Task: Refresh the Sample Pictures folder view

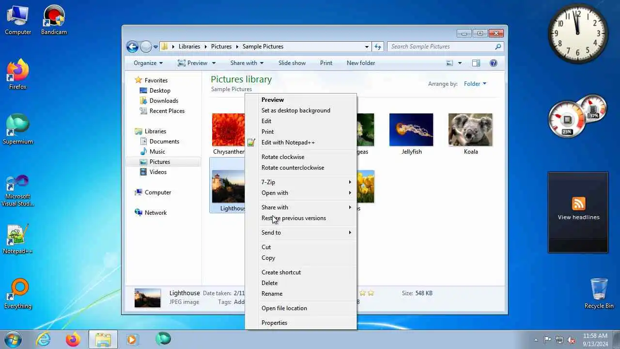Action: [378, 47]
